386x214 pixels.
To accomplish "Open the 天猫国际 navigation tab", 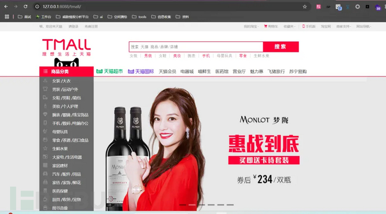I will (x=141, y=72).
